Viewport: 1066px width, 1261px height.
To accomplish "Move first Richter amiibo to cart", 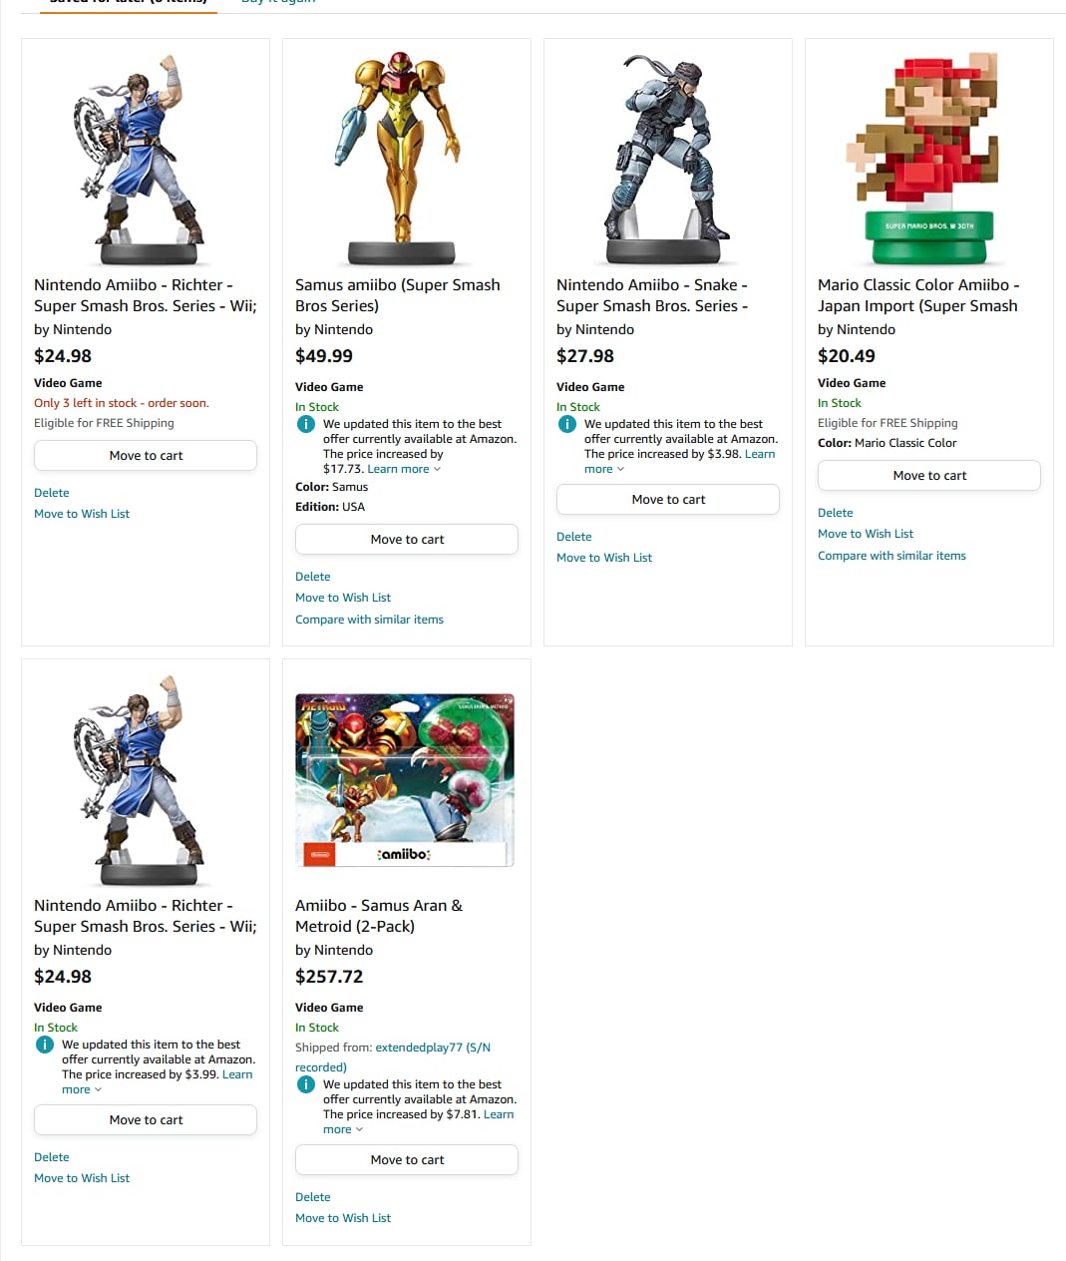I will click(x=146, y=456).
